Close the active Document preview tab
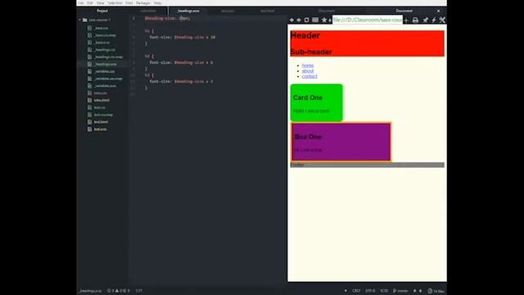 (x=439, y=11)
